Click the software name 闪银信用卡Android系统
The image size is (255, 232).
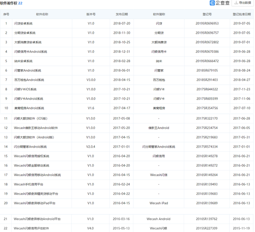click(31, 52)
